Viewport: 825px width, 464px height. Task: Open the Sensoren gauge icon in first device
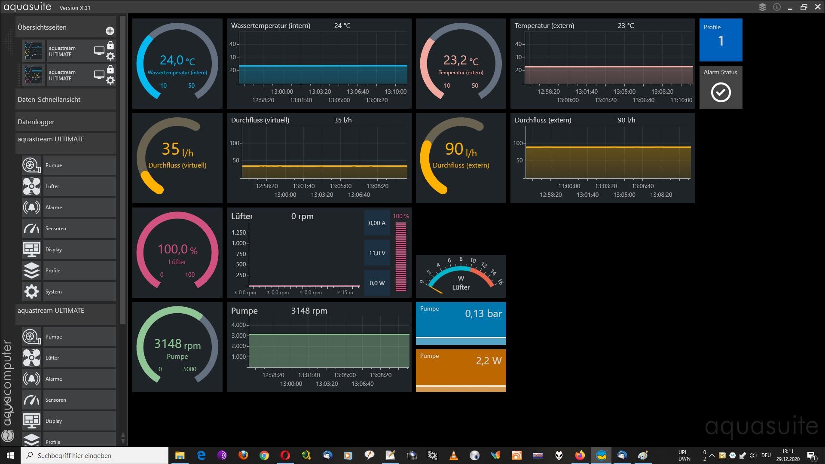pos(32,229)
